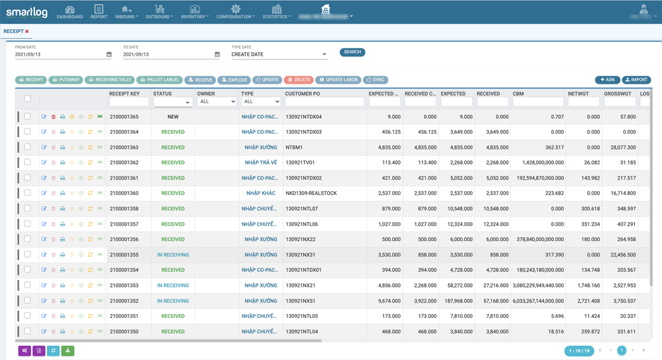Click green flag icon for receipt 2100001365
This screenshot has height=360, width=662.
click(100, 117)
